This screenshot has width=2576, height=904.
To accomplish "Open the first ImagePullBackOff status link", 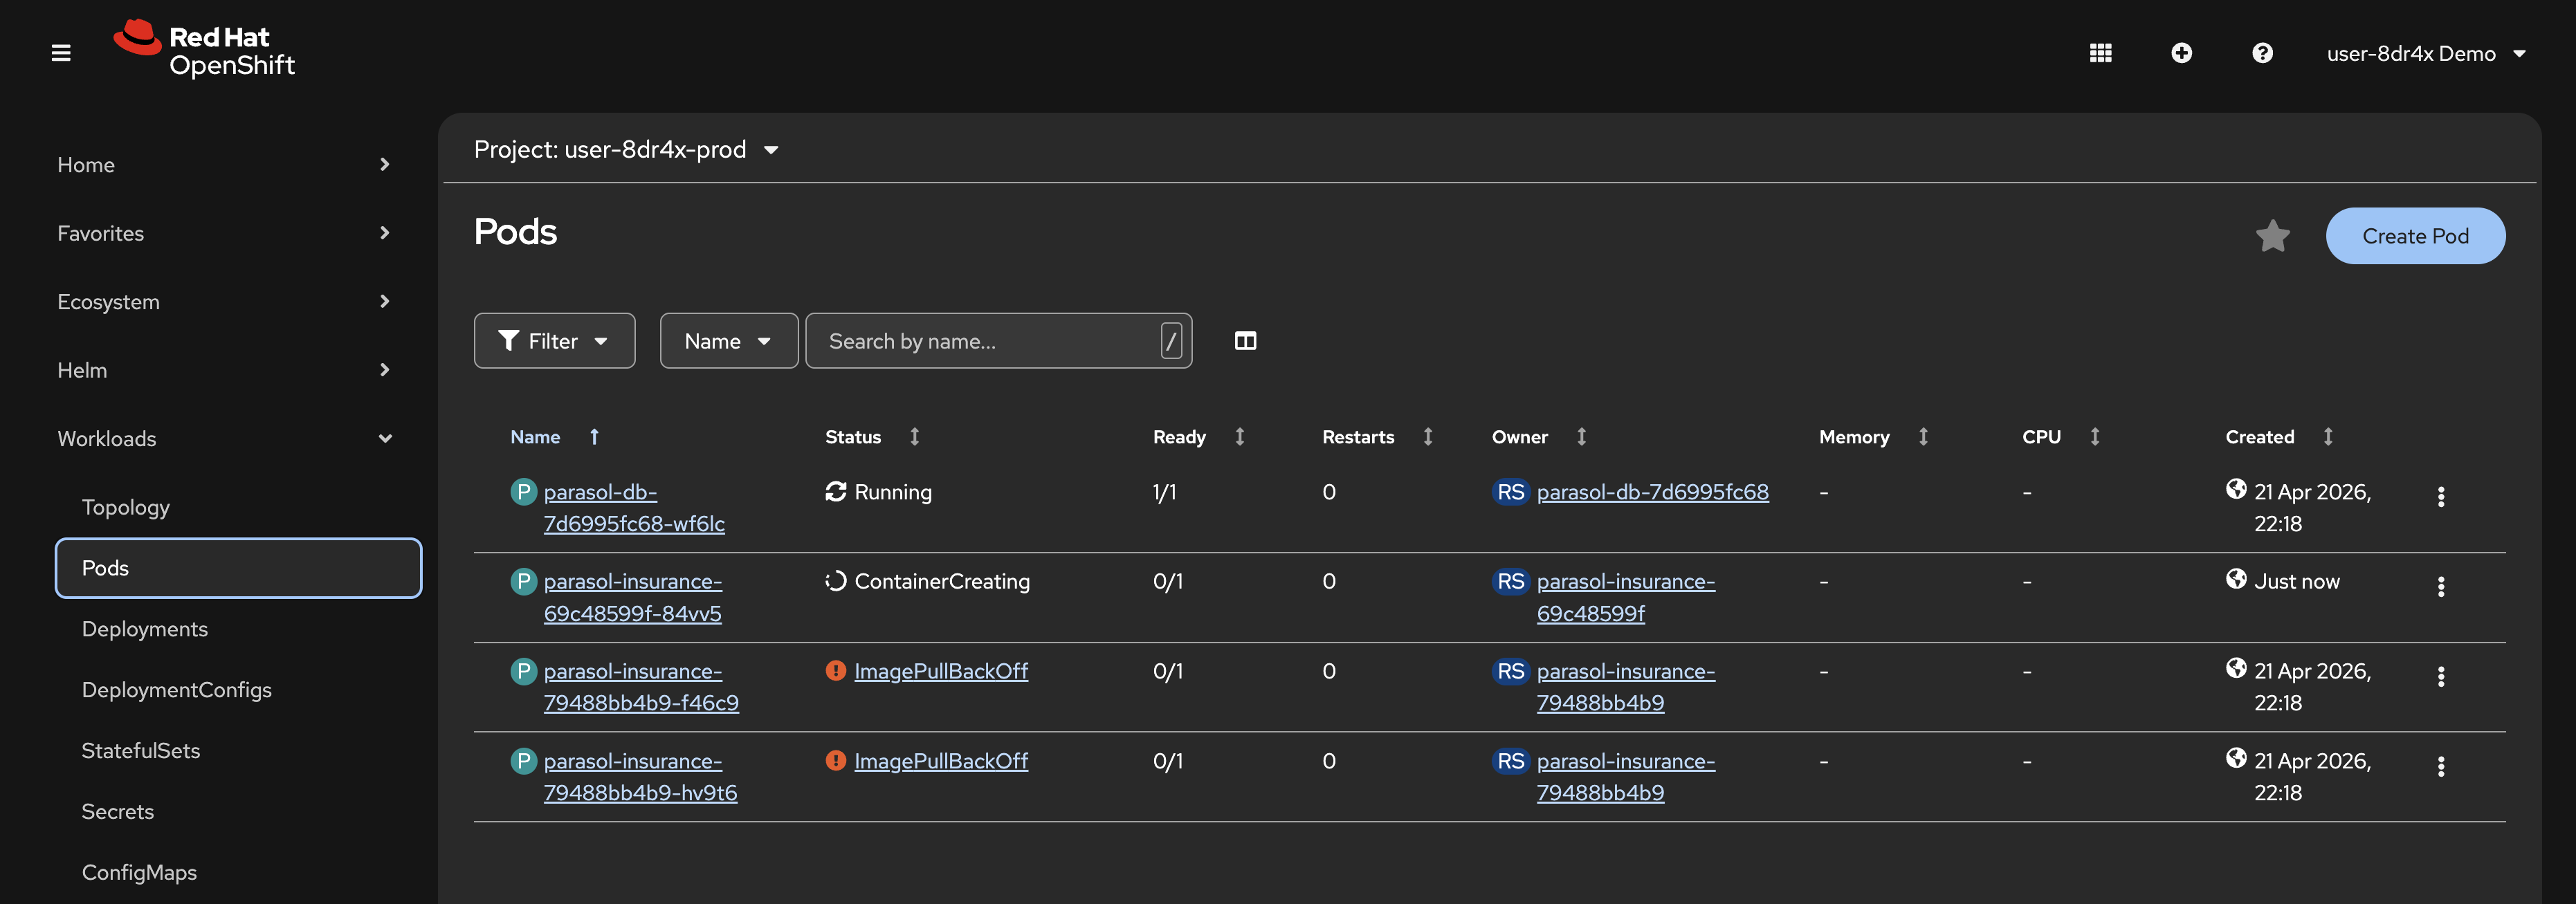I will pyautogui.click(x=940, y=671).
